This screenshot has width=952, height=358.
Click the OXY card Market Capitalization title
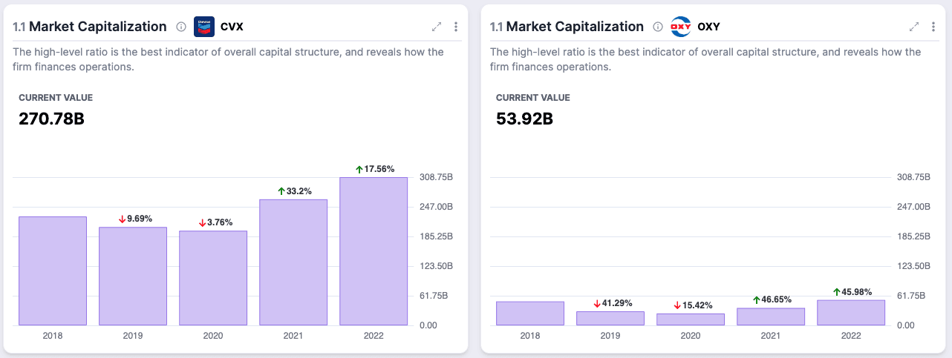click(x=575, y=27)
